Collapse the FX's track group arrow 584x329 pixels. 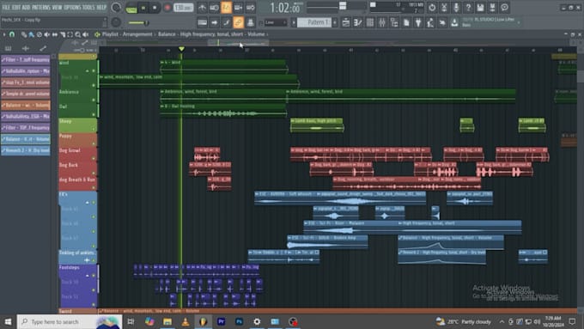click(87, 203)
